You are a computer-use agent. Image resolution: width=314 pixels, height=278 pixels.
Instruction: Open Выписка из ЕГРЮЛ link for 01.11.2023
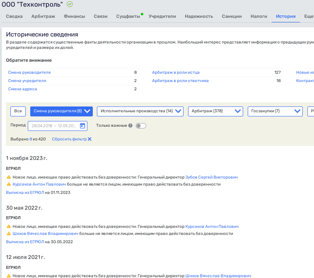point(25,193)
